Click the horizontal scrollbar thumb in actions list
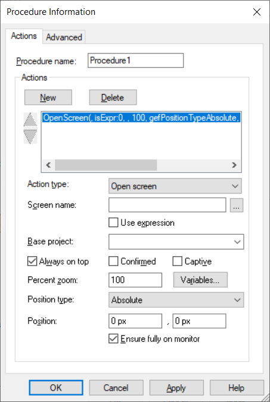 (105, 165)
